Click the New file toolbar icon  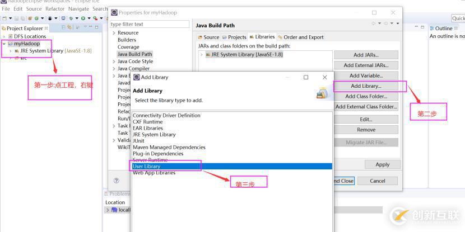click(x=4, y=18)
